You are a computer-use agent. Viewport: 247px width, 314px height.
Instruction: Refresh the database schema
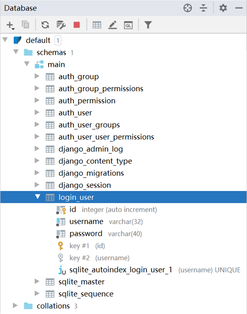(x=45, y=25)
